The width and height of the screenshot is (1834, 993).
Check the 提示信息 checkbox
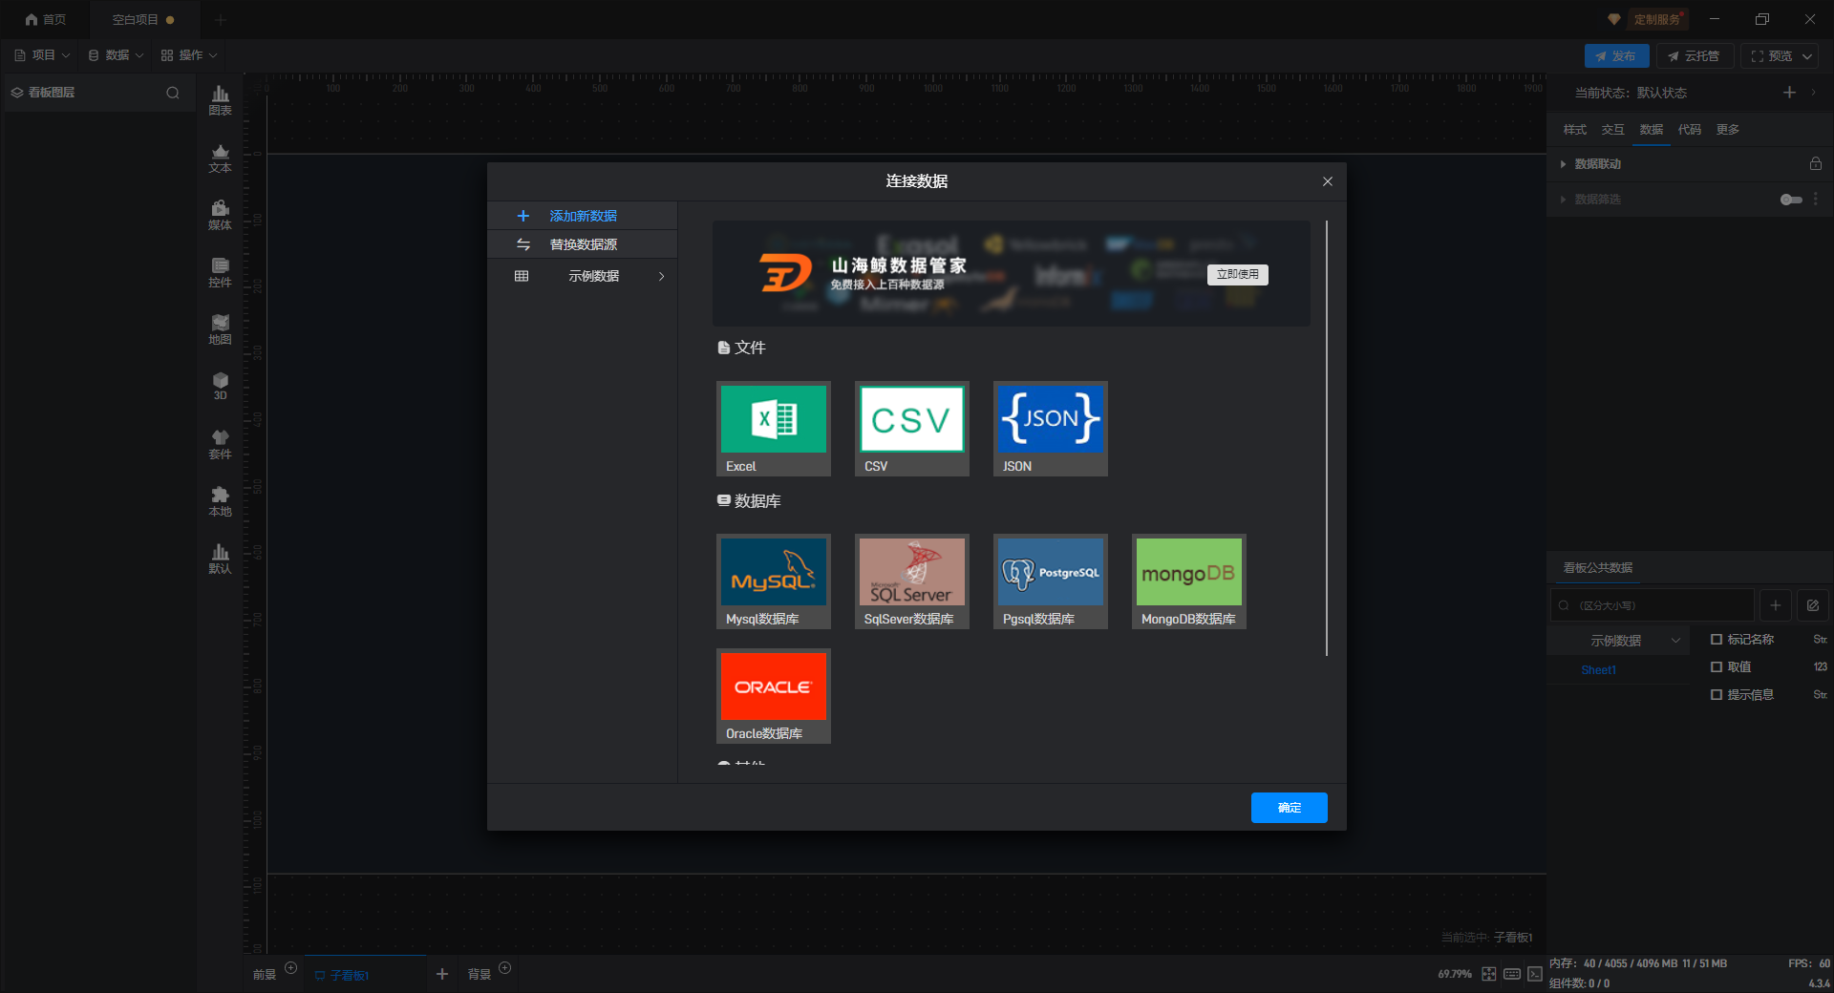click(x=1717, y=695)
